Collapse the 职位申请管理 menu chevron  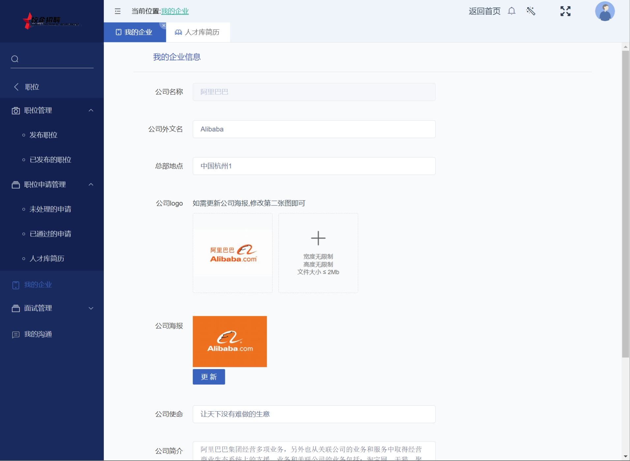point(91,185)
